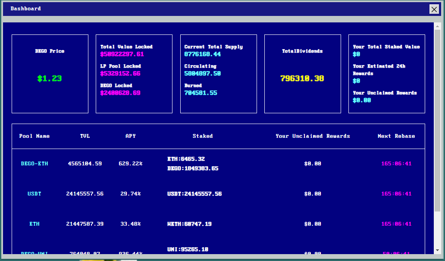This screenshot has width=445, height=261.
Task: Click the DEGO Locked amount
Action: click(x=120, y=93)
